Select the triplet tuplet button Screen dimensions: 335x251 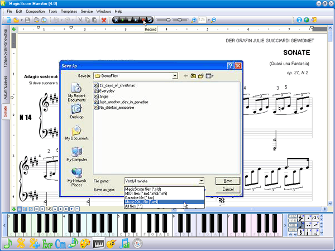pos(315,218)
